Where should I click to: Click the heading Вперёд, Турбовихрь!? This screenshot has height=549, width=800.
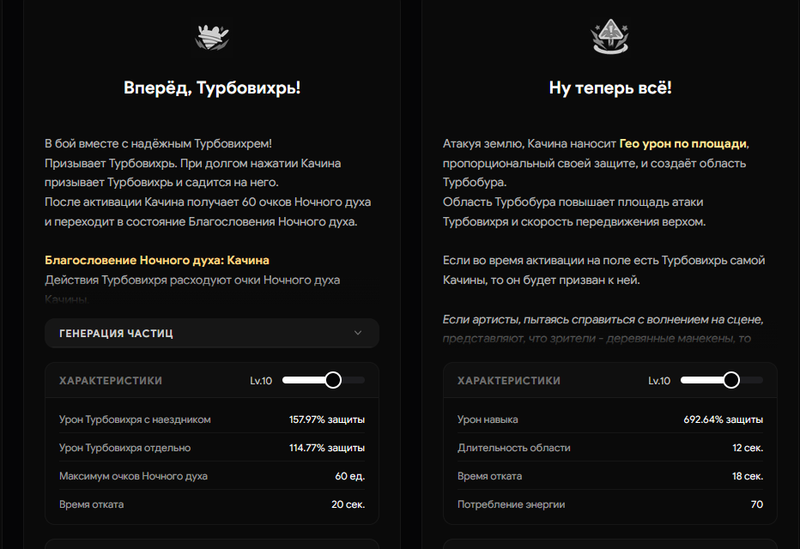[212, 87]
